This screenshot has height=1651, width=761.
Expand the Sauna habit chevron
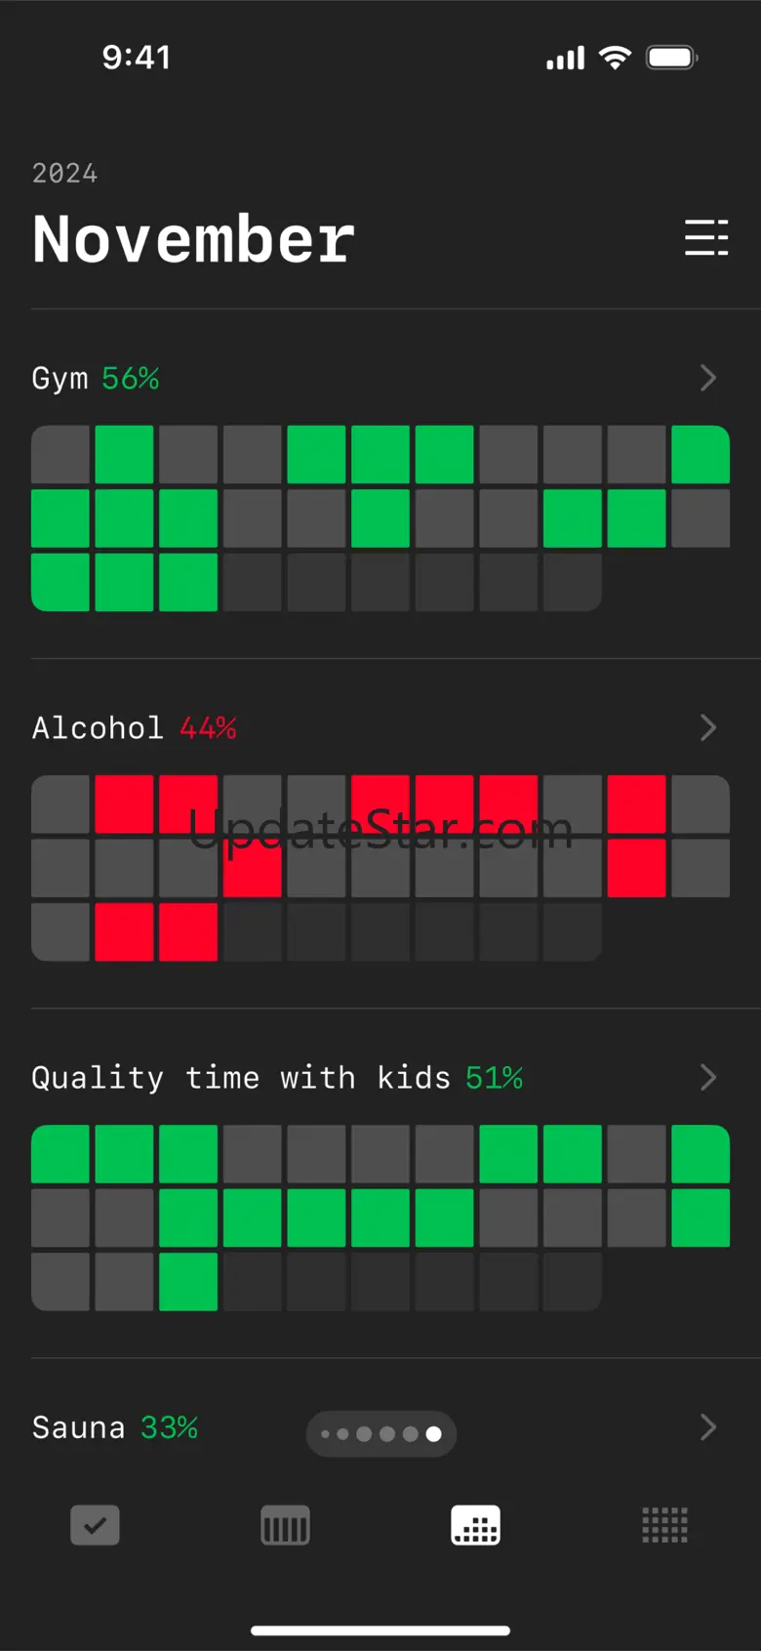[x=708, y=1427]
